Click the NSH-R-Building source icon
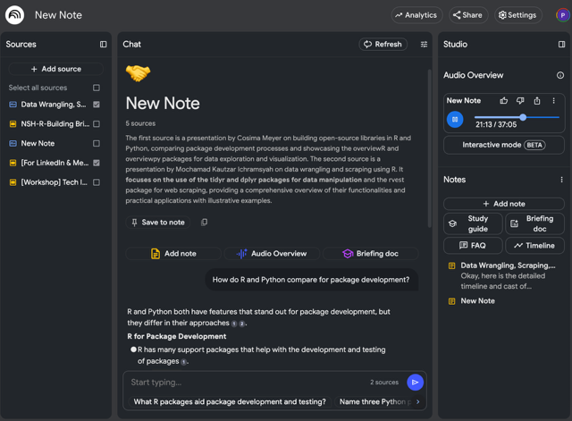Image resolution: width=572 pixels, height=421 pixels. click(x=13, y=124)
